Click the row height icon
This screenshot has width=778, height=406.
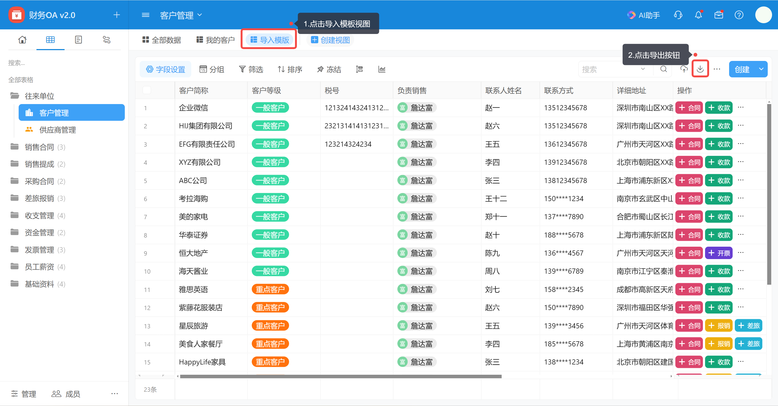[359, 69]
